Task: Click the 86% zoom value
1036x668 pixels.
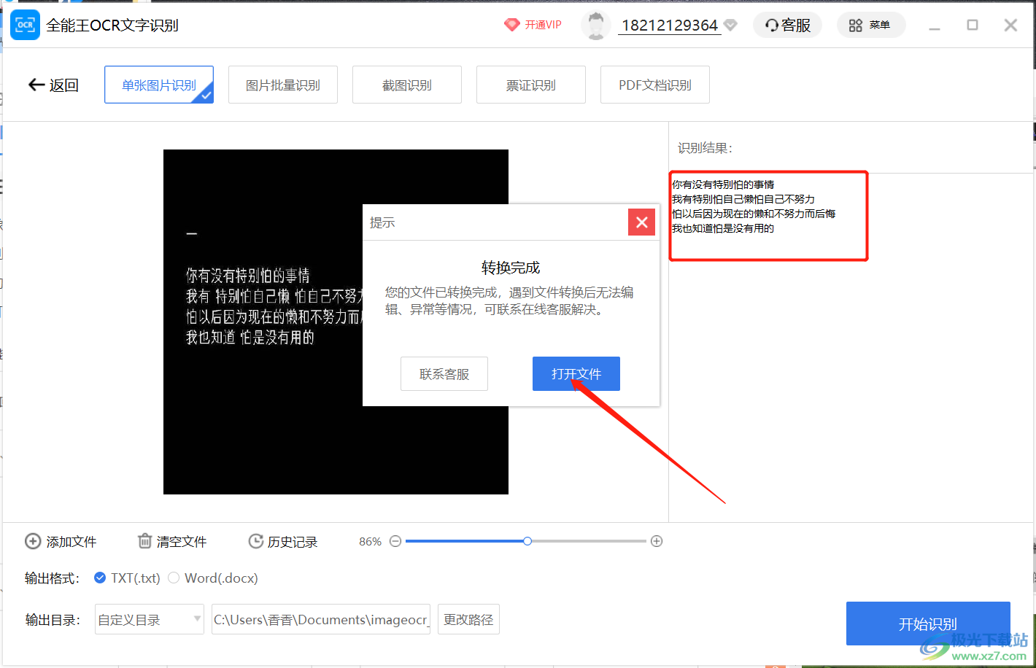Action: (370, 542)
